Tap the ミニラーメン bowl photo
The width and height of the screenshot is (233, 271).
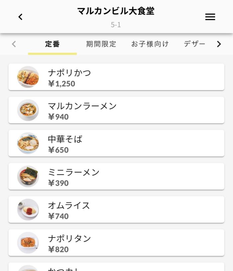(x=28, y=176)
